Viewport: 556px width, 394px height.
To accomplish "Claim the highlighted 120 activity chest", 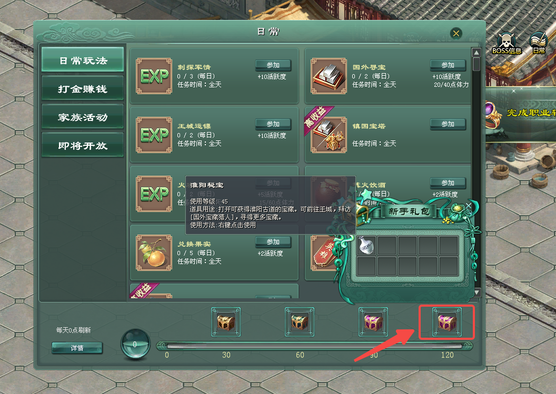I will [x=447, y=322].
